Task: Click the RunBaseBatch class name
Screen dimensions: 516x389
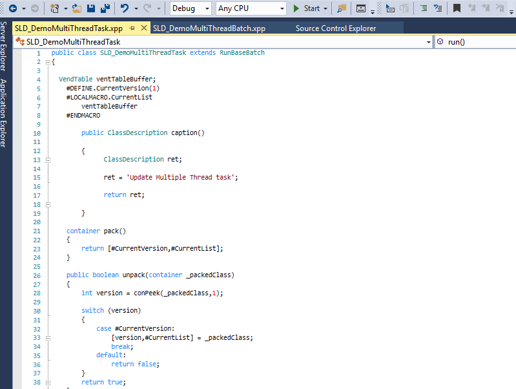Action: pos(242,53)
